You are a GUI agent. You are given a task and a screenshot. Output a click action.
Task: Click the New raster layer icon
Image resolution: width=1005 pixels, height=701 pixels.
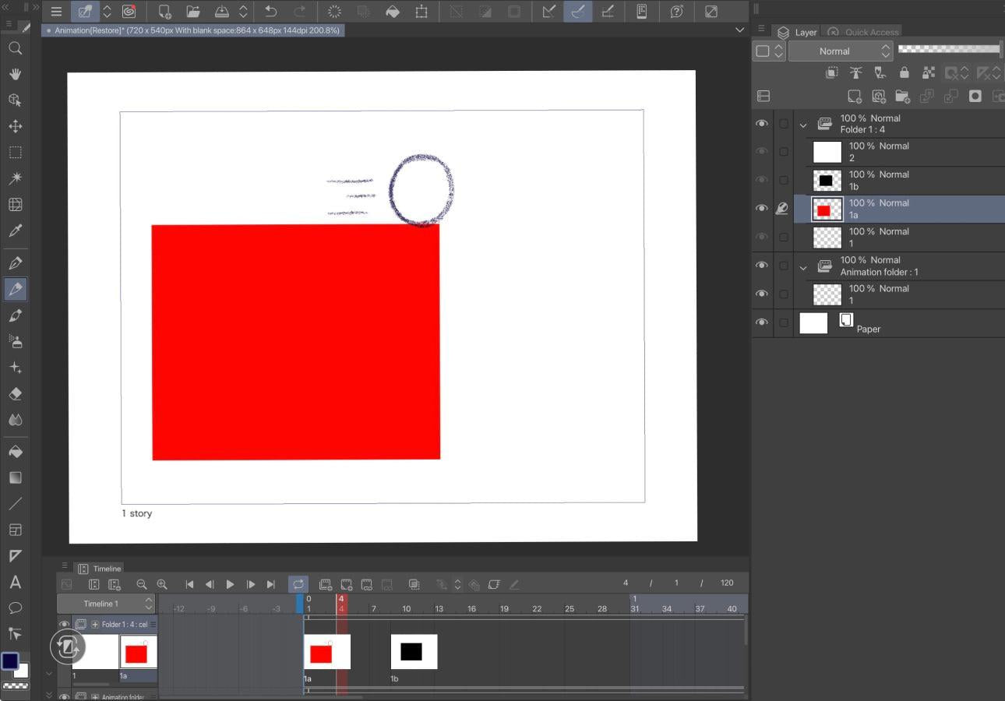coord(855,96)
